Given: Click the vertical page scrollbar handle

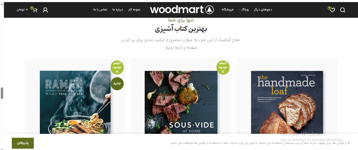Looking at the screenshot, I should point(2,93).
